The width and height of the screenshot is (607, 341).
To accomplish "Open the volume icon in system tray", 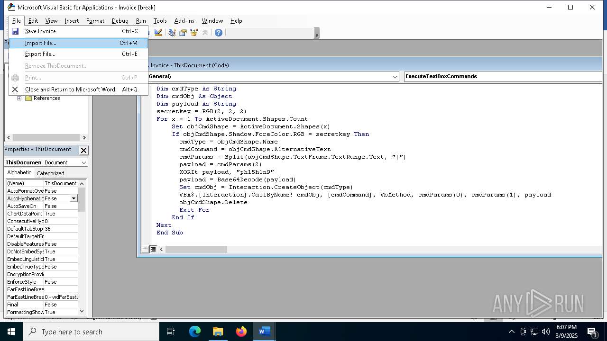I will (x=546, y=332).
